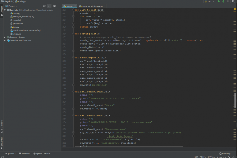The height and width of the screenshot is (158, 237).
Task: Open Search Everywhere magnifier icon
Action: click(x=234, y=2)
